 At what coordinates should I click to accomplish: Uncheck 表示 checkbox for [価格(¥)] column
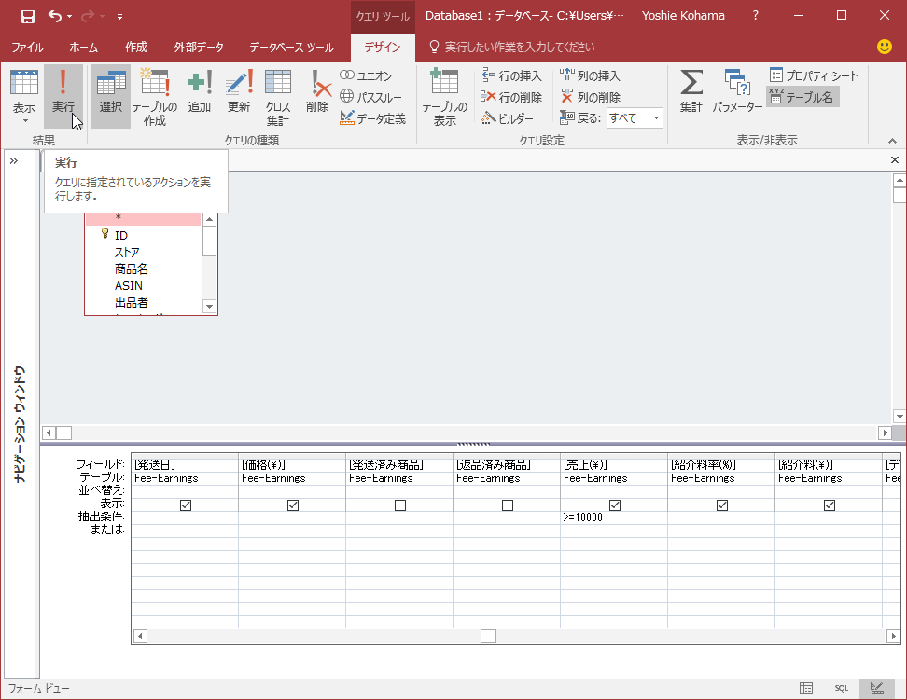[293, 505]
